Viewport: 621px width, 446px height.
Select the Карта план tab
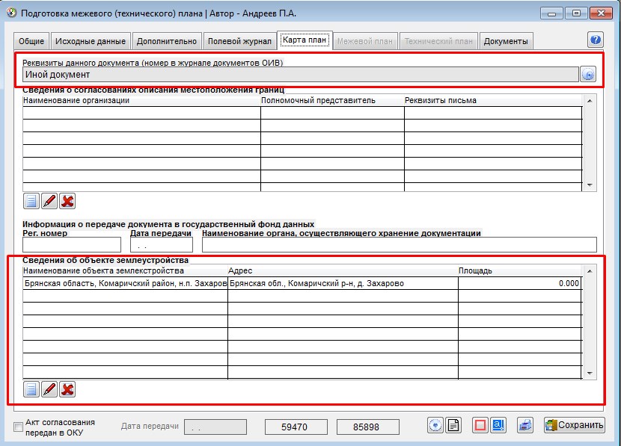[305, 40]
